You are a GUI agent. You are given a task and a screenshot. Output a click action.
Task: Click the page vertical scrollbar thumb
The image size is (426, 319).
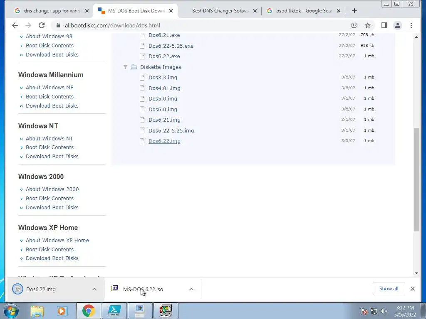[416, 179]
